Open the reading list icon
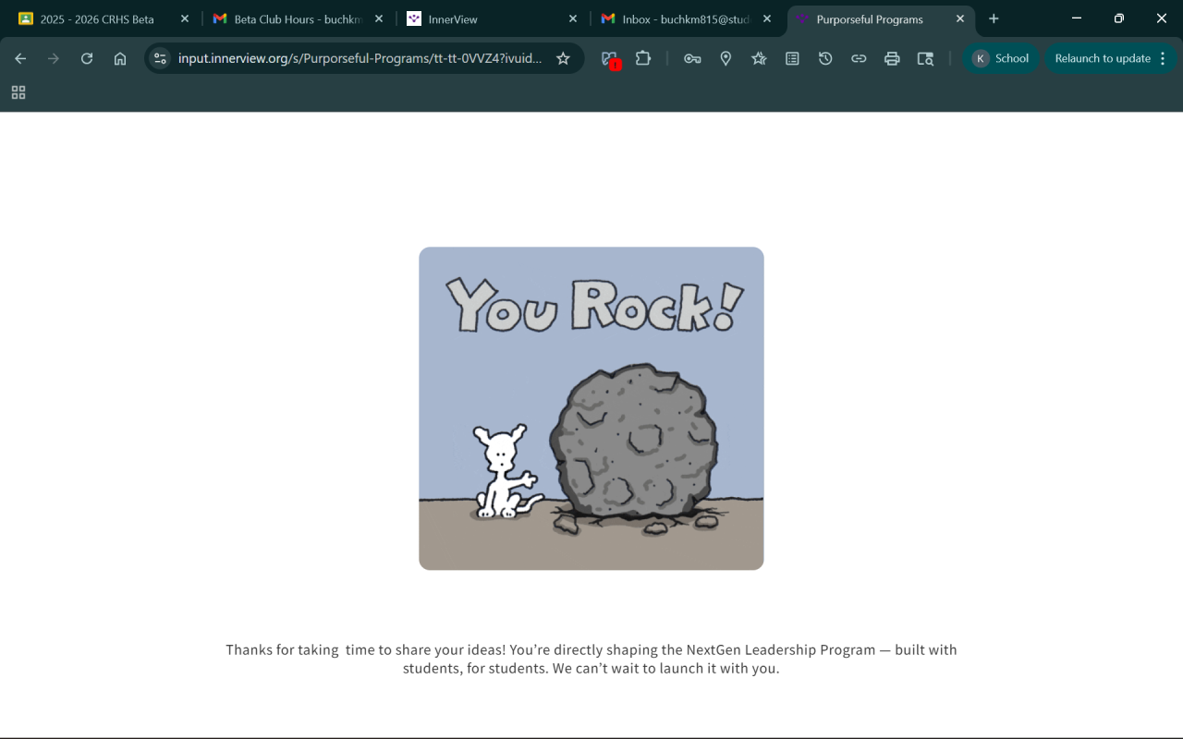 (792, 58)
